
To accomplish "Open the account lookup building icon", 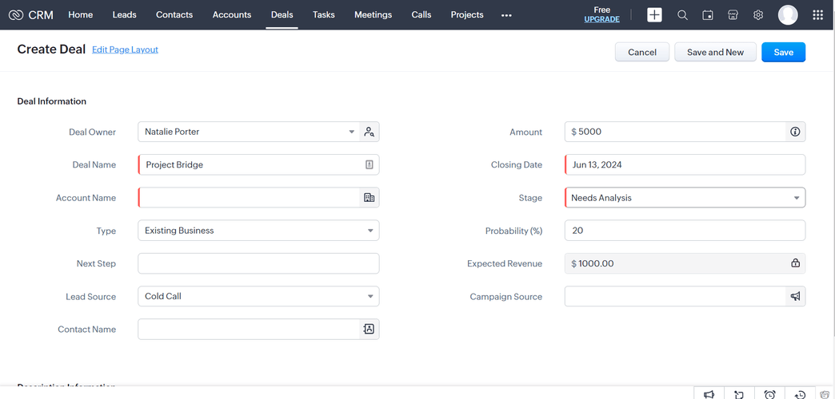I will [x=369, y=198].
